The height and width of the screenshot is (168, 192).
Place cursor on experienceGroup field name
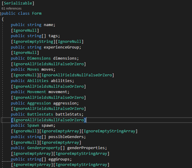pyautogui.click(x=61, y=47)
